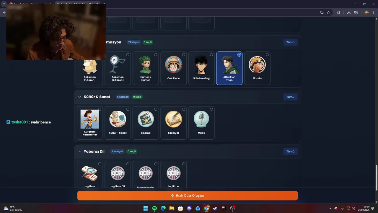
Task: Click the '0 seçili' badge in Kültür & Sanat
Action: click(x=137, y=97)
